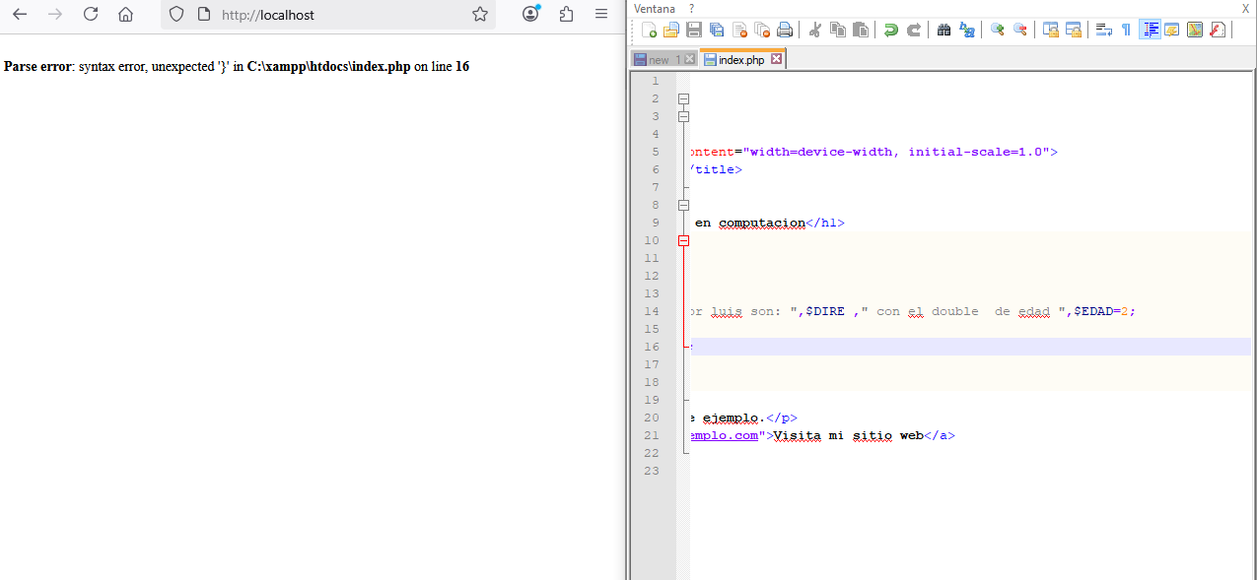This screenshot has height=580, width=1257.
Task: Click the 'Parse error' text in browser
Action: 37,67
